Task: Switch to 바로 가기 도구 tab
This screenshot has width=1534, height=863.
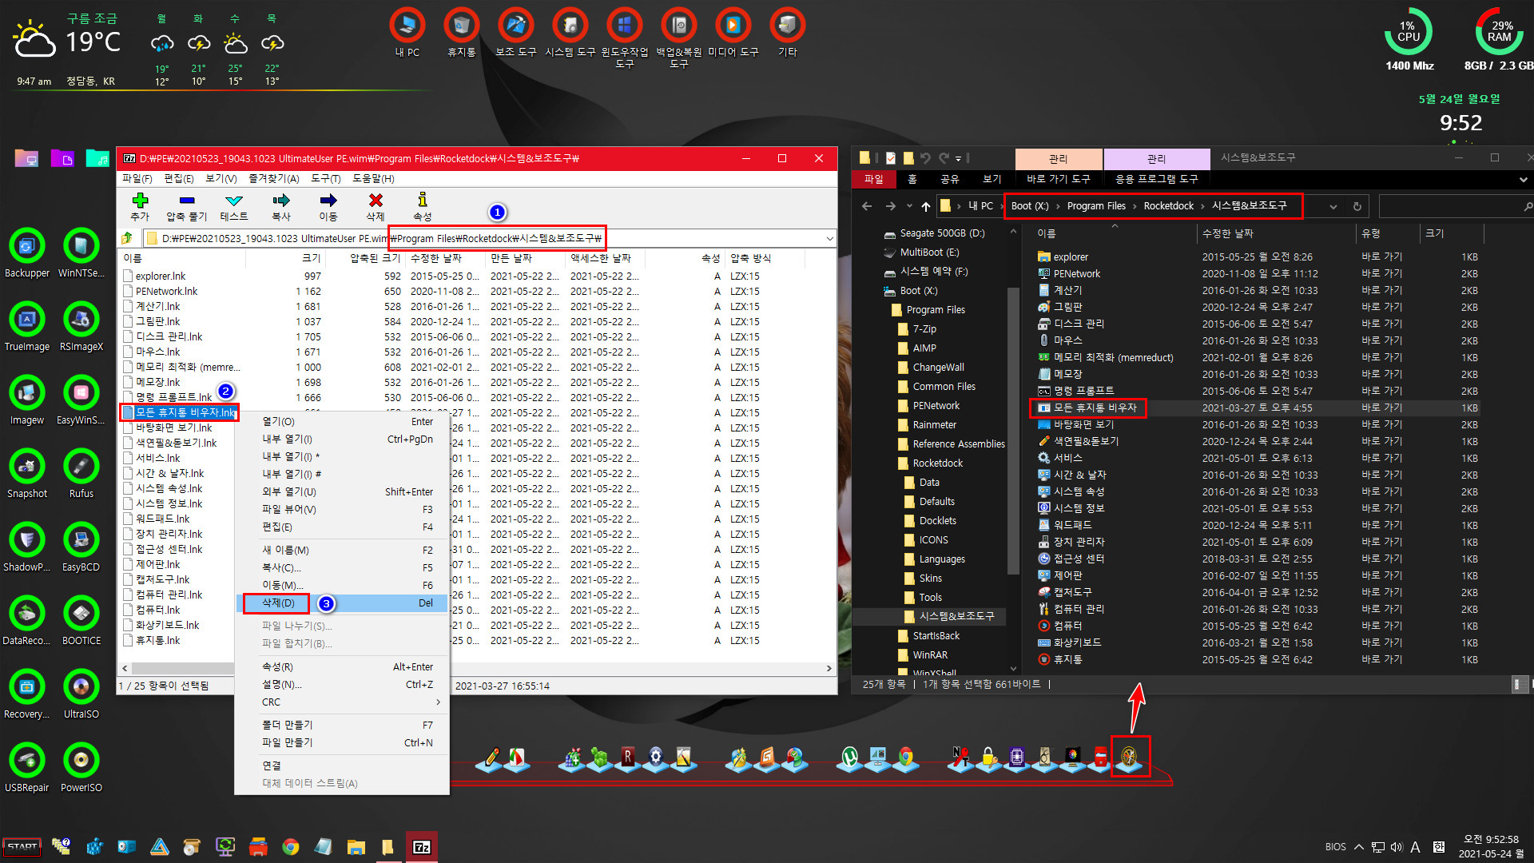Action: pyautogui.click(x=1058, y=180)
